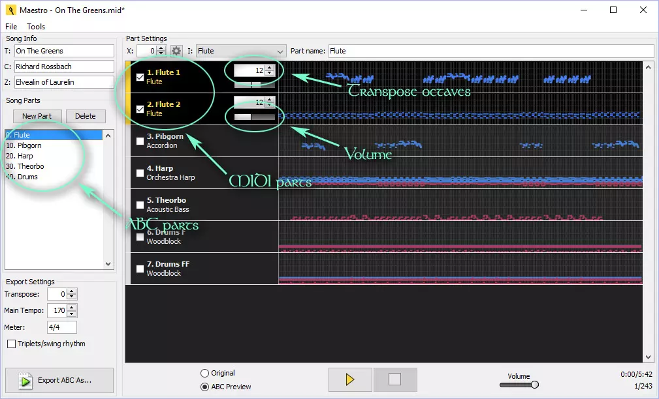The image size is (659, 399).
Task: Click the part settings gear icon
Action: pyautogui.click(x=176, y=52)
